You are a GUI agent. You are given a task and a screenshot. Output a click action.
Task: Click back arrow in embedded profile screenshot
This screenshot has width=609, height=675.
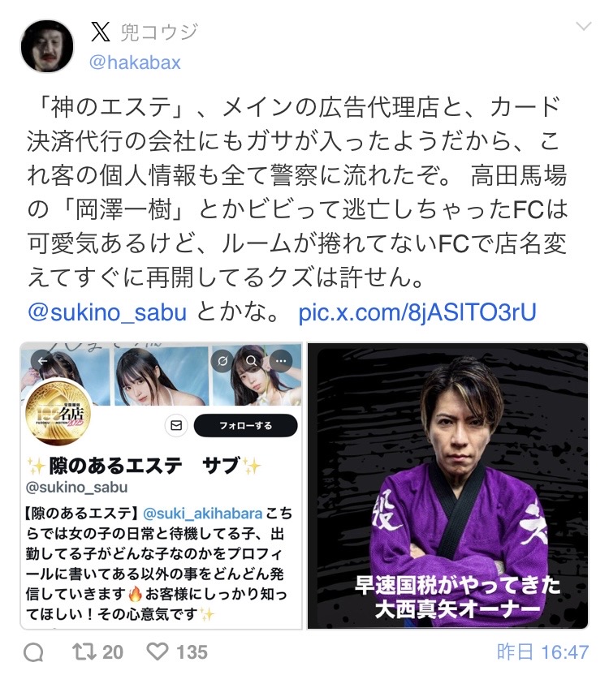tap(43, 361)
